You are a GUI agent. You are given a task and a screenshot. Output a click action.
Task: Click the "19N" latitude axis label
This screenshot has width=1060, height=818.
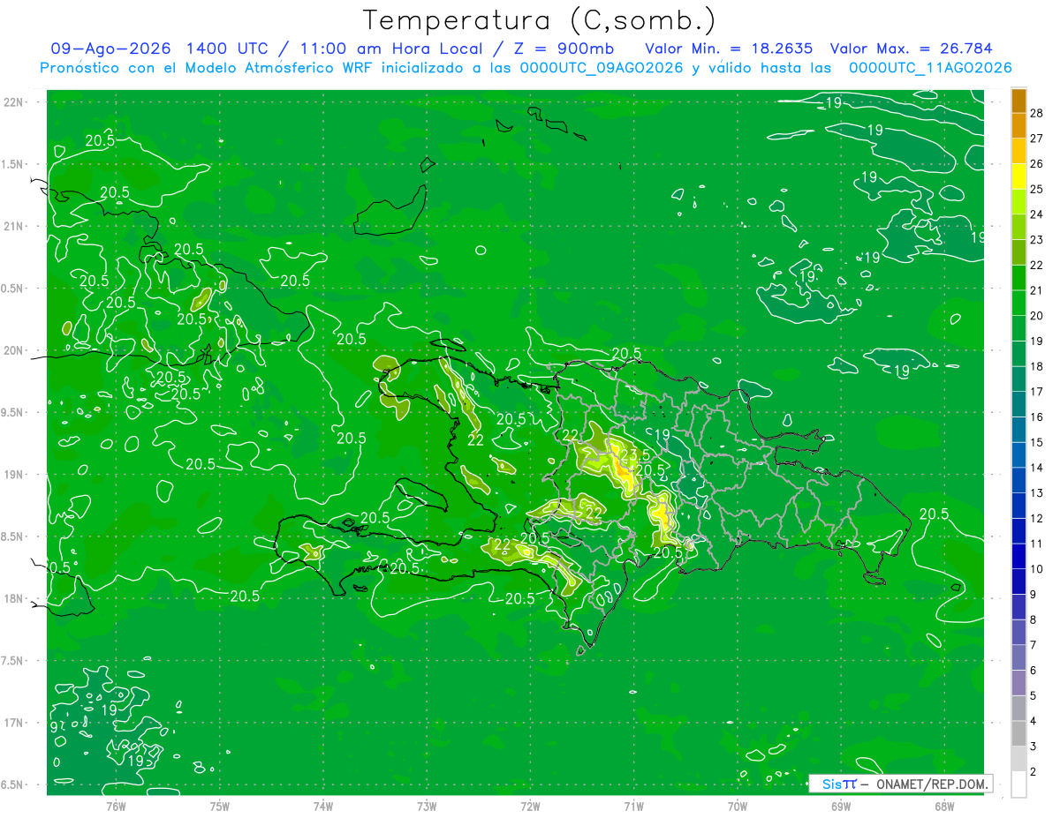(x=12, y=475)
